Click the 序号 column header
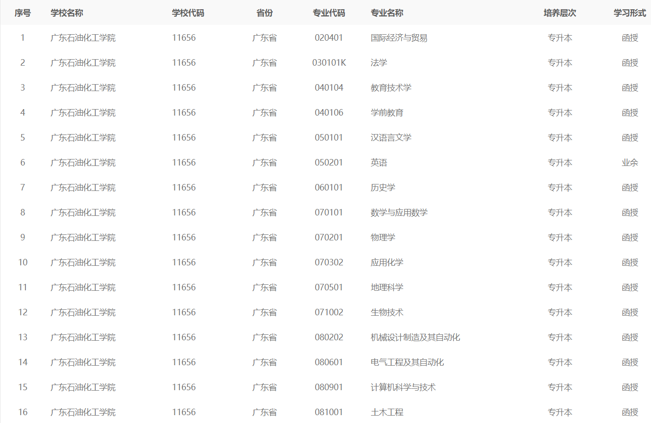Viewport: 651px width, 423px height. pos(23,13)
